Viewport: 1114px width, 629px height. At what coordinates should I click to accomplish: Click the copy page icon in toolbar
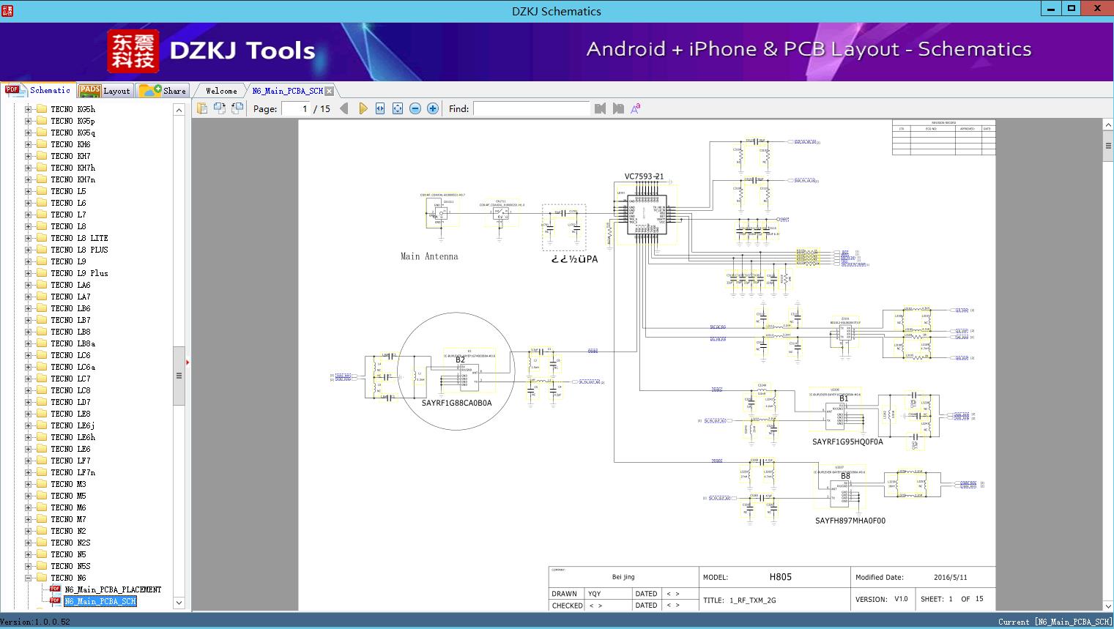202,108
